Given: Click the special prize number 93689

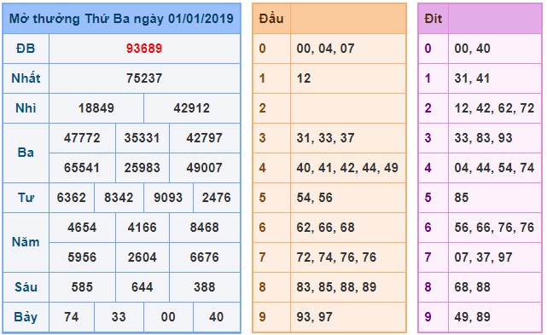Looking at the screenshot, I should pos(144,49).
